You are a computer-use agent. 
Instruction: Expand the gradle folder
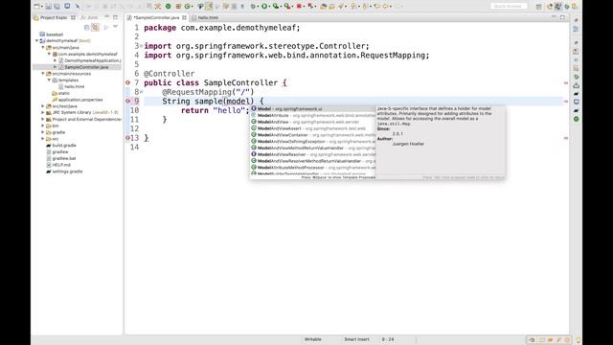tap(43, 132)
